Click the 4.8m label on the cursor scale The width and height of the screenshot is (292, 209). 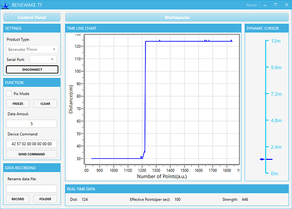[276, 120]
